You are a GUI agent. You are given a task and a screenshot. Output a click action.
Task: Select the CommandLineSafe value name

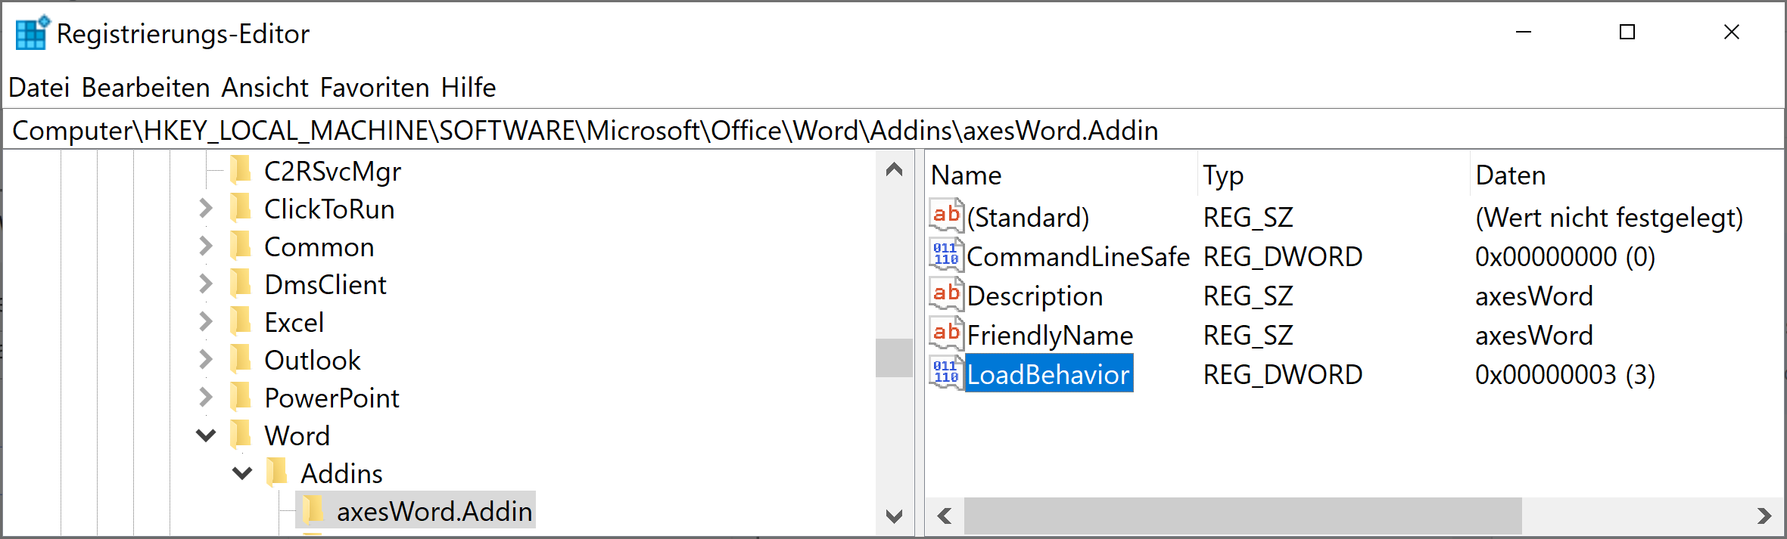pos(1078,257)
